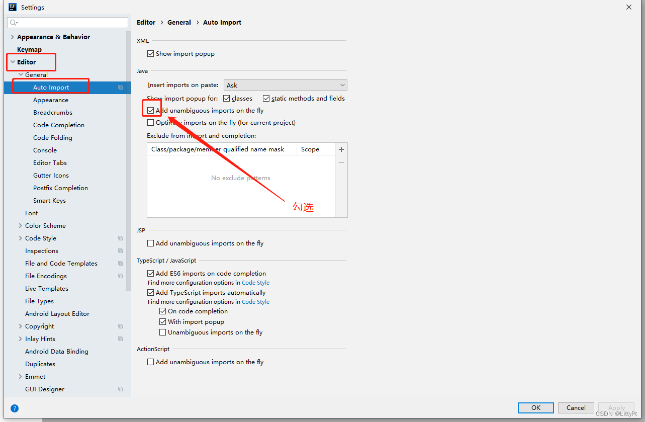Expand the Copyright node

[x=21, y=326]
